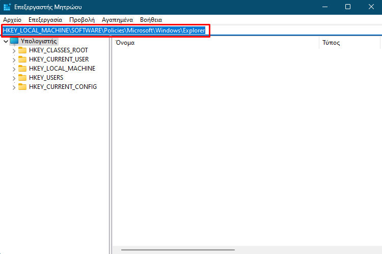
Task: Click the HKEY_LOCAL_MACHINE folder icon
Action: [x=22, y=69]
